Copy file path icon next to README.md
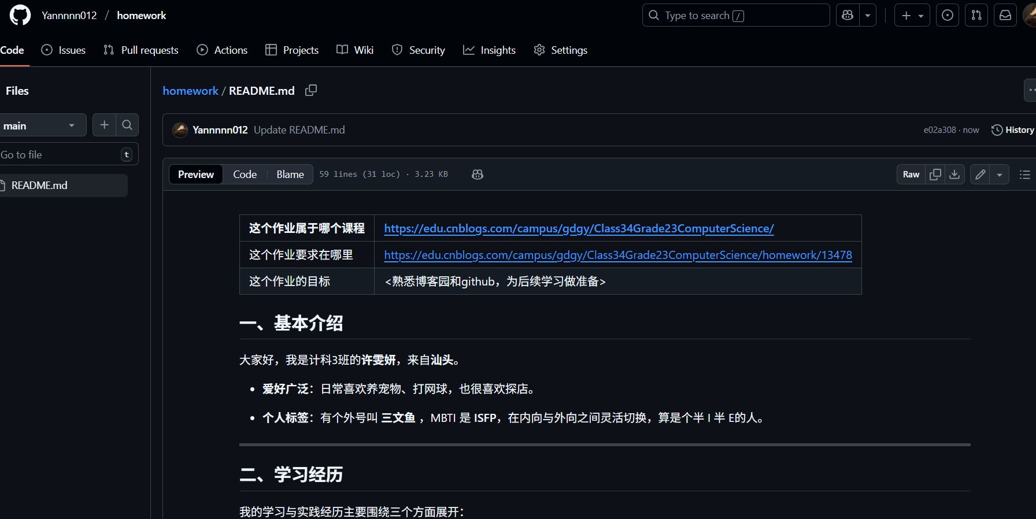The width and height of the screenshot is (1036, 519). (311, 90)
